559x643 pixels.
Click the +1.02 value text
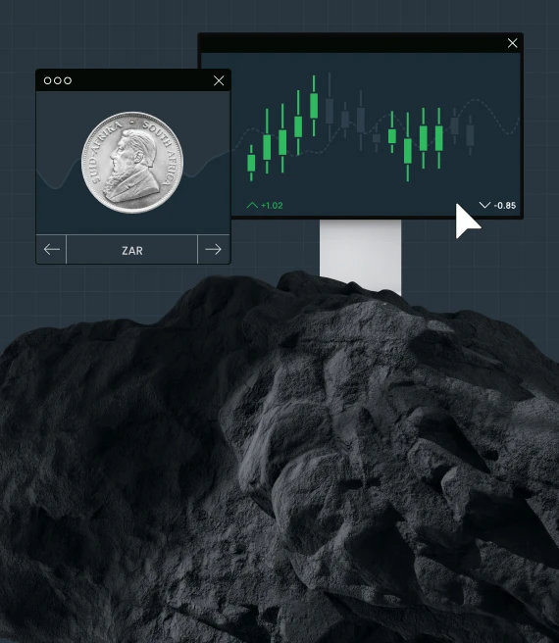click(272, 206)
